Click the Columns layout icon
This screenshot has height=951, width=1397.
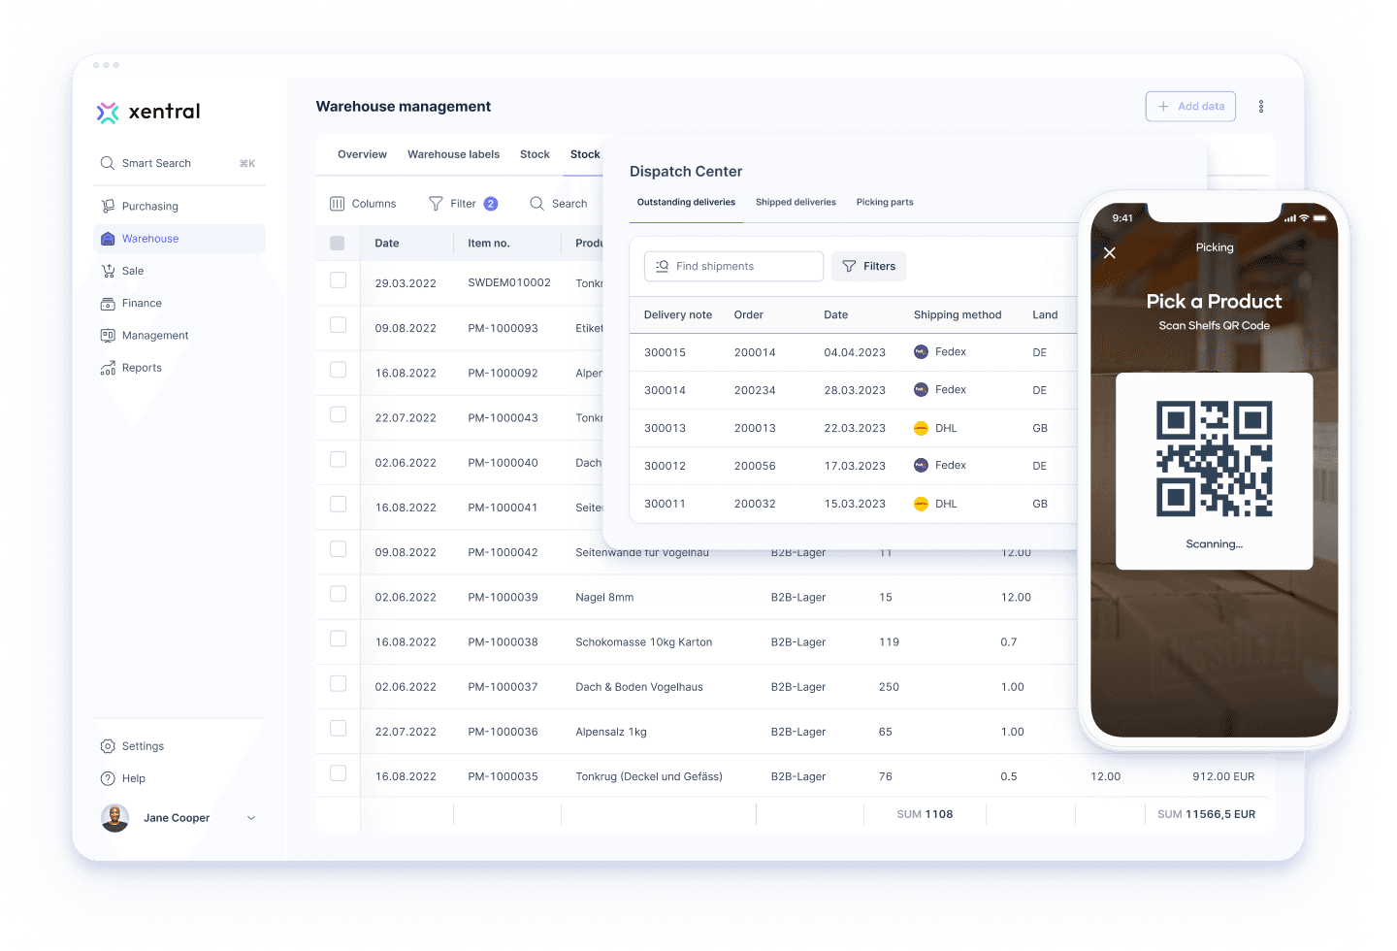click(338, 204)
